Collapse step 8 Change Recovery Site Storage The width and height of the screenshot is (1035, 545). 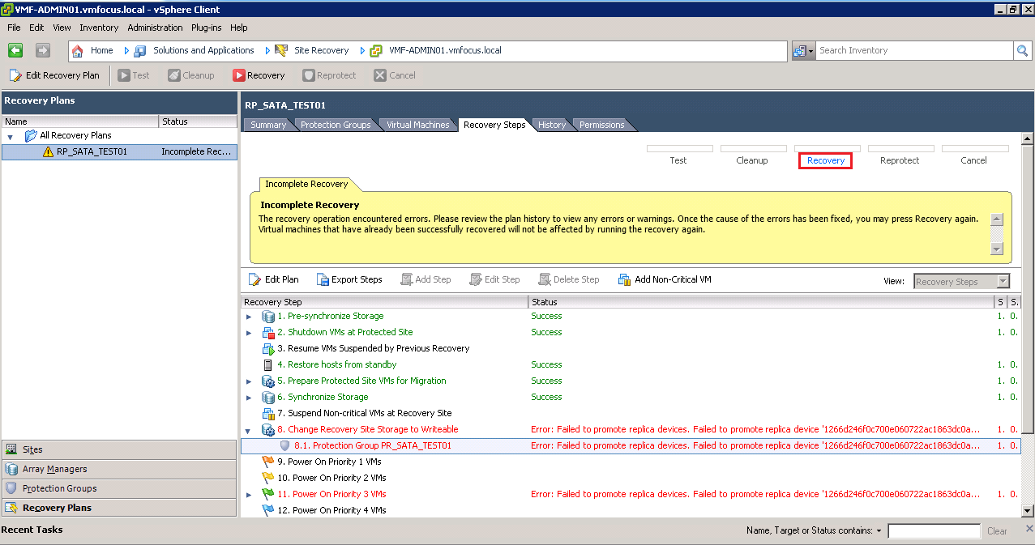pos(249,430)
